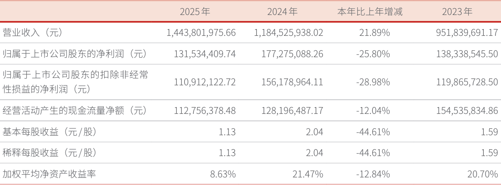Image resolution: width=501 pixels, height=186 pixels.
Task: Select the 营业收入（元） row label
Action: (x=32, y=33)
